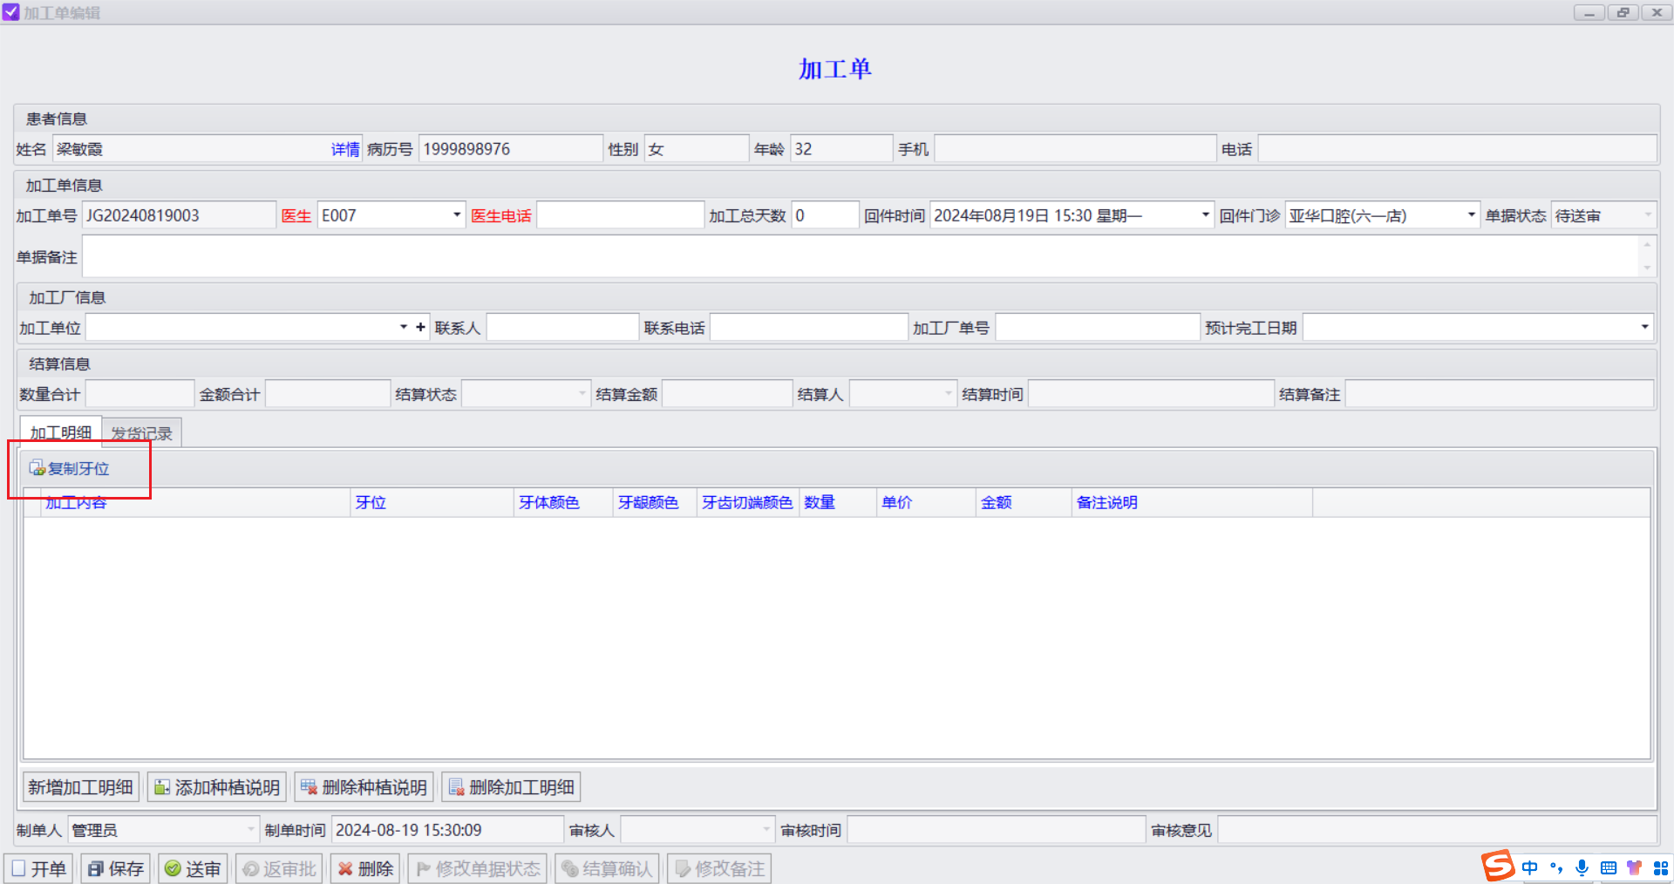Click the app icon in the title bar
Viewport: 1674px width, 884px height.
point(10,12)
